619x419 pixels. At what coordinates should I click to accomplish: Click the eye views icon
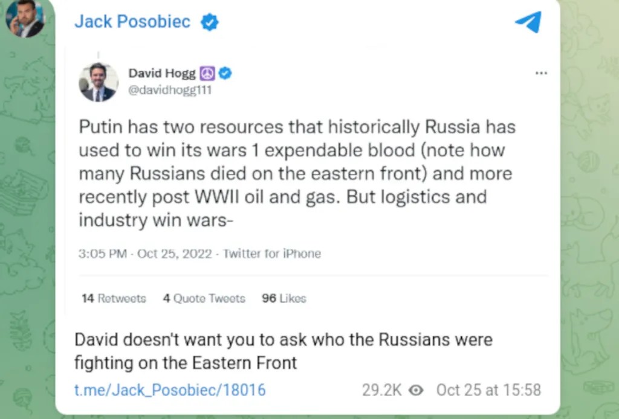[416, 390]
